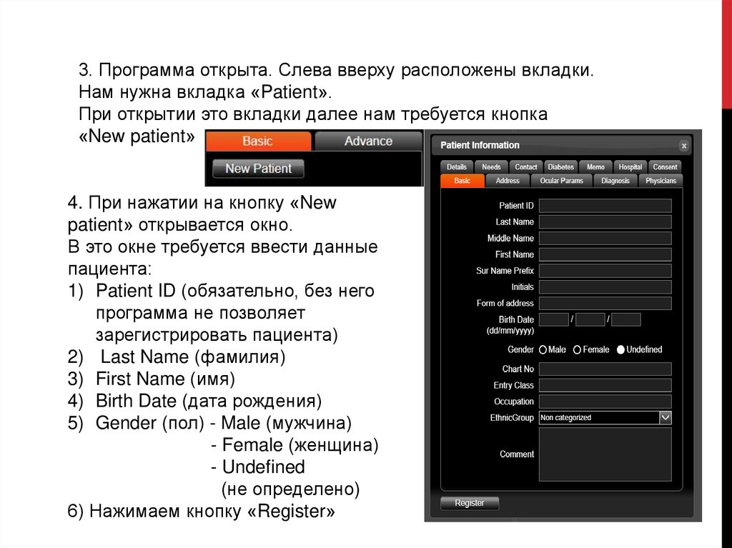This screenshot has width=732, height=548.
Task: Click the Register button
Action: point(470,503)
